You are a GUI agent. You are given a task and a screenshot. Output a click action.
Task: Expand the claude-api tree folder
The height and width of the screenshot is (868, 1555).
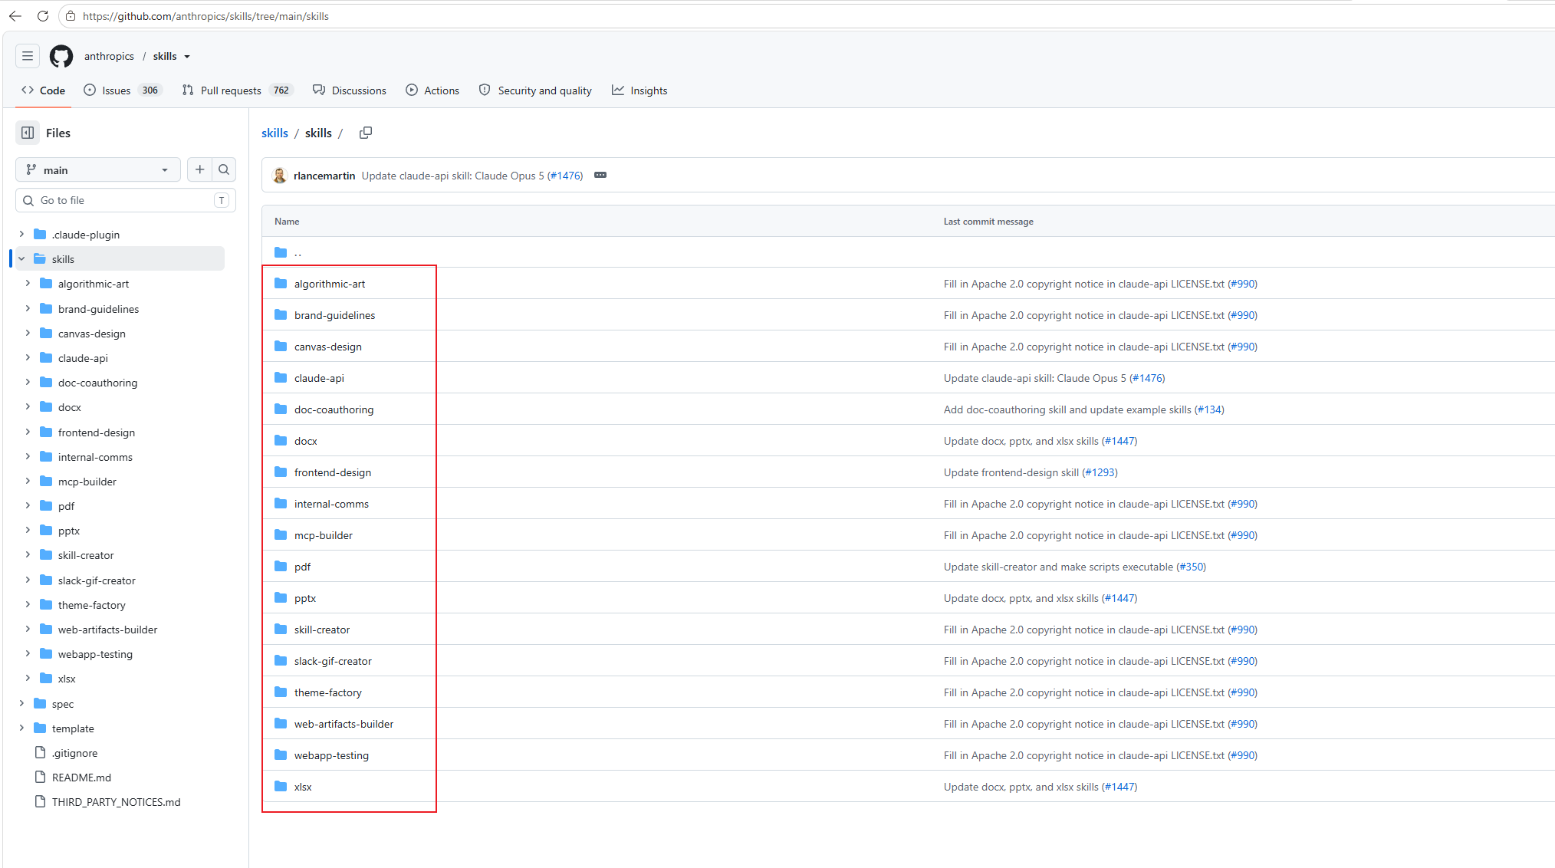(x=28, y=358)
